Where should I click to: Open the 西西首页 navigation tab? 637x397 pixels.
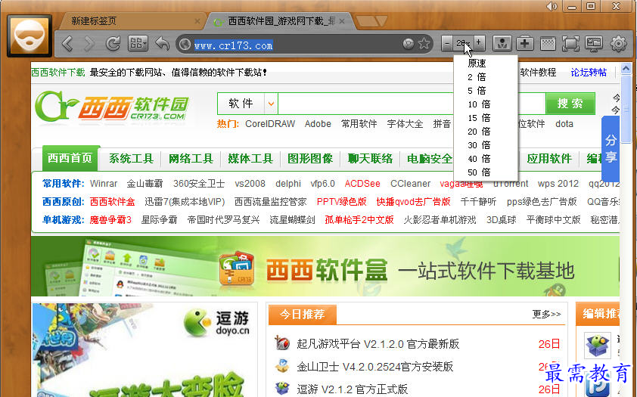(70, 158)
